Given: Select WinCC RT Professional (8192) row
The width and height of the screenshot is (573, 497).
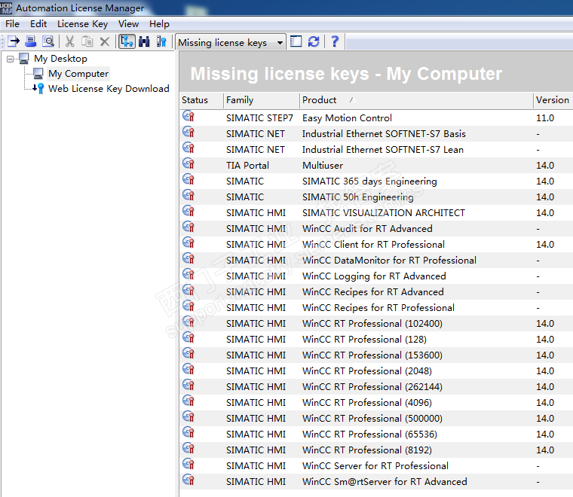Looking at the screenshot, I should pyautogui.click(x=367, y=450).
